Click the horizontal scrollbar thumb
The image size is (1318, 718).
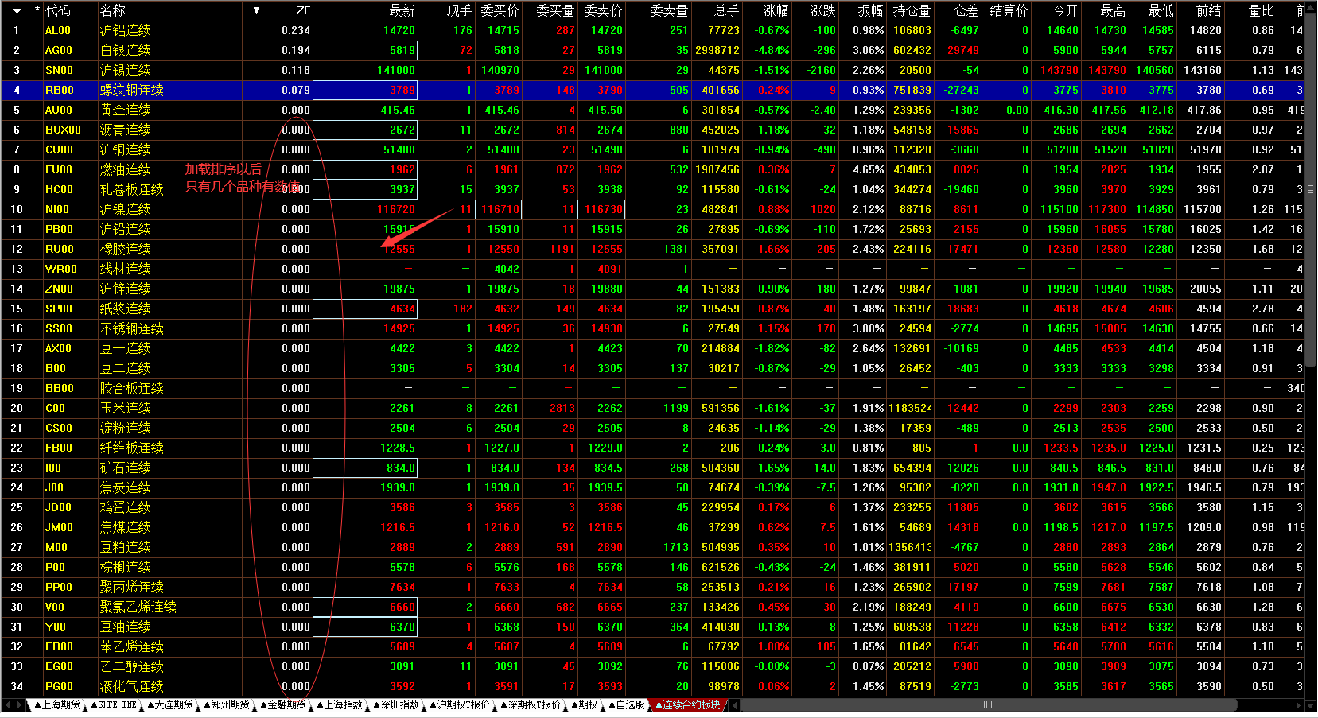click(989, 704)
